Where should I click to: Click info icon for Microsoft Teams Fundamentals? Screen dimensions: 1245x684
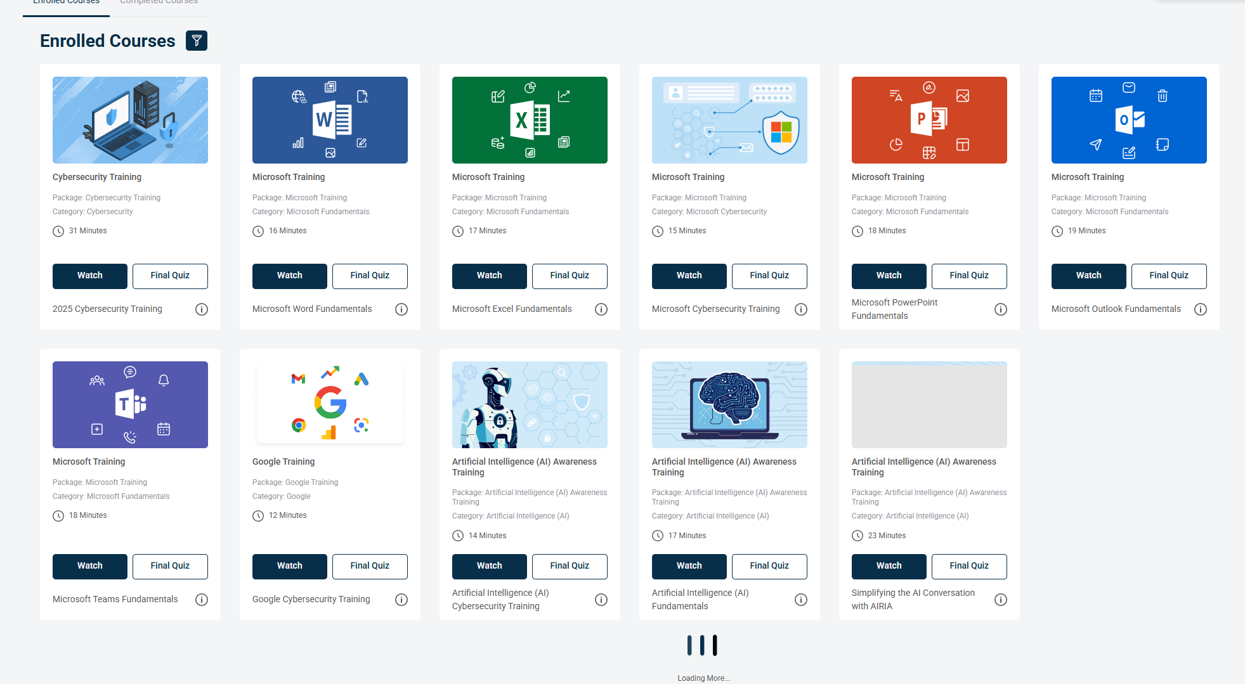click(x=202, y=600)
